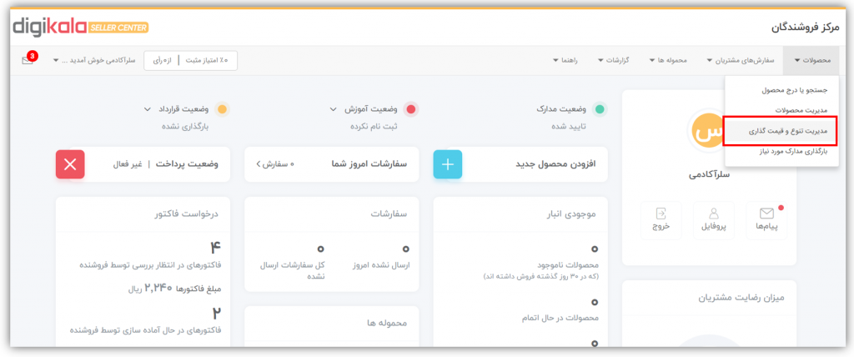Click محصولات ناموجود text

click(568, 265)
